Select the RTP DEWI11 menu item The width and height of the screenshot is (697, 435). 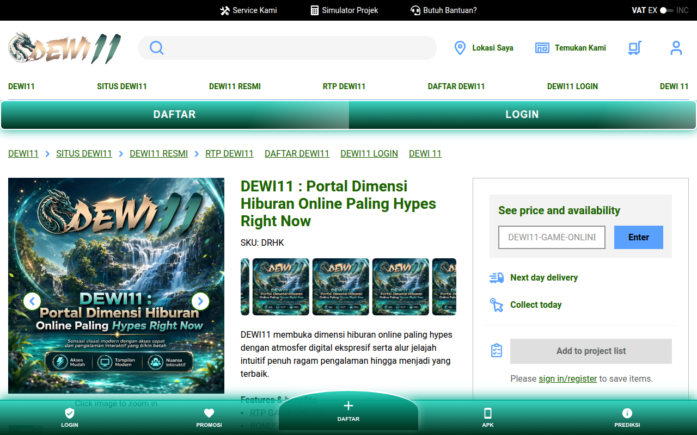pos(344,86)
